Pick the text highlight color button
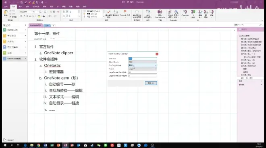266x148 pixels. [x=39, y=16]
